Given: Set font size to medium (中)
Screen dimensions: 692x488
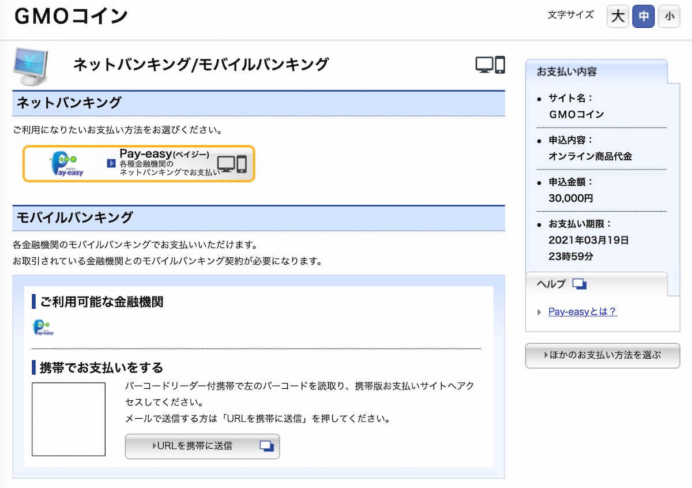Looking at the screenshot, I should (x=644, y=16).
